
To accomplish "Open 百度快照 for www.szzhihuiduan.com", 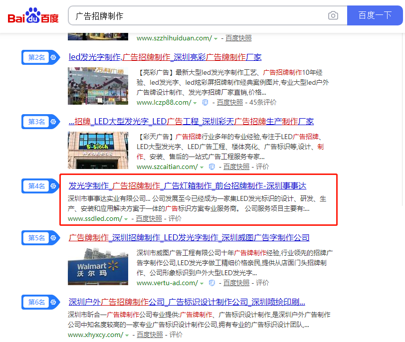I will click(238, 38).
